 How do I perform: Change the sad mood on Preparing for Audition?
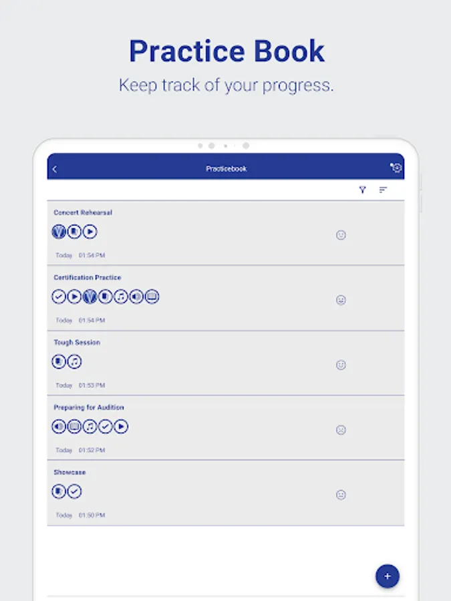[x=341, y=429]
